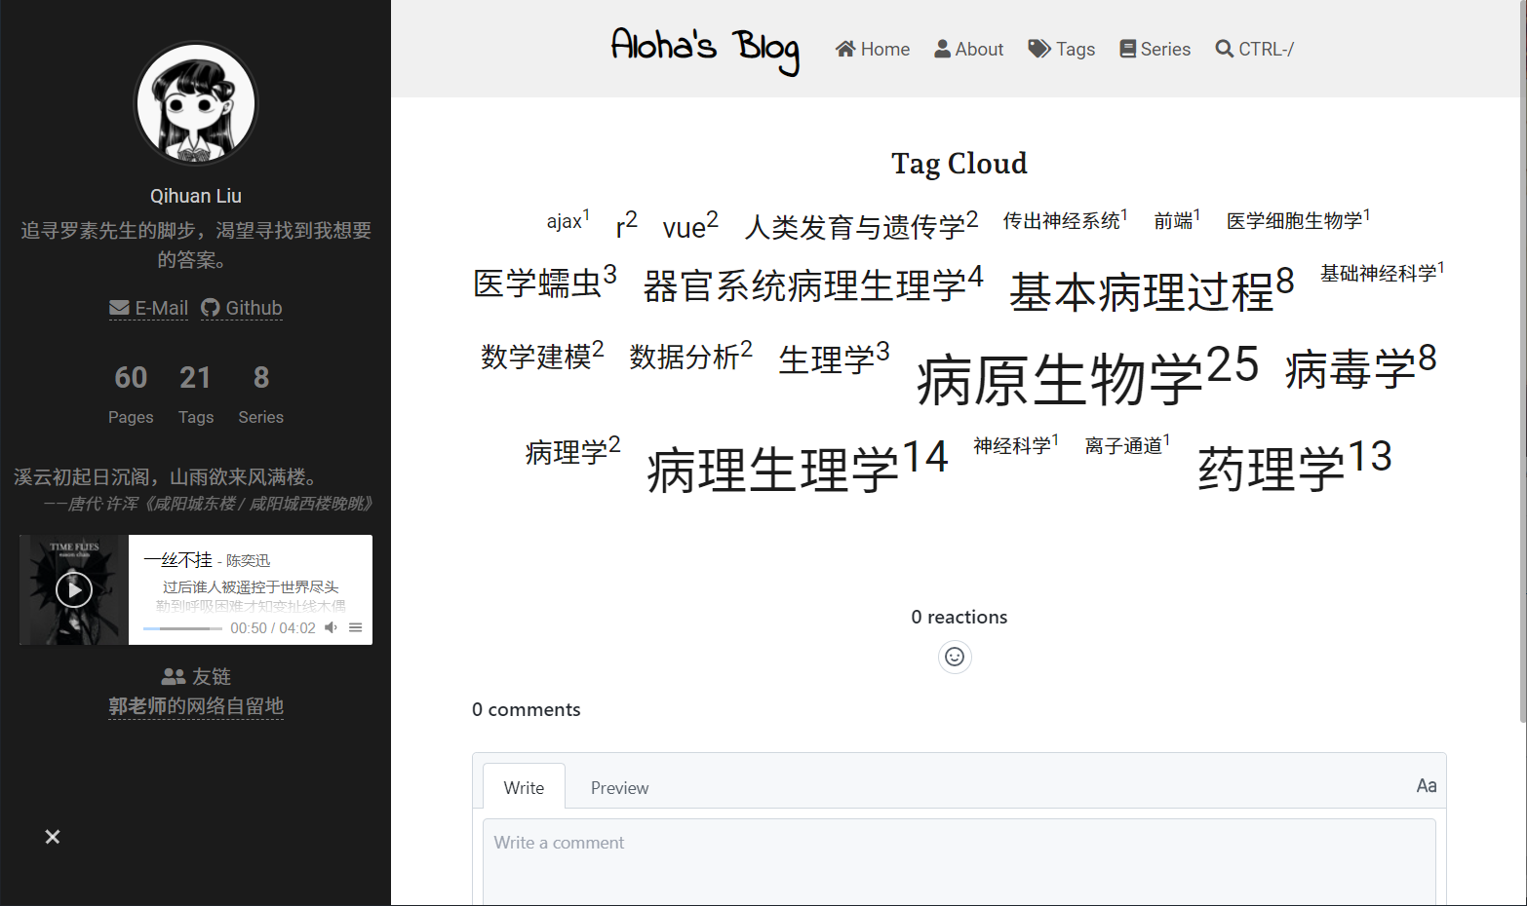Viewport: 1527px width, 906px height.
Task: Click the Aa text style icon in comment box
Action: (x=1426, y=785)
